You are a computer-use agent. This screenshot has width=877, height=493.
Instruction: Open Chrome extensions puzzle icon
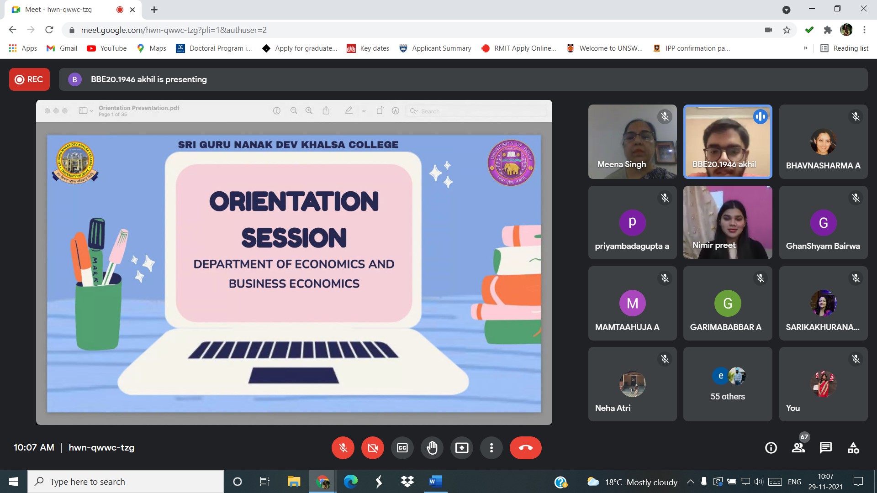coord(828,30)
